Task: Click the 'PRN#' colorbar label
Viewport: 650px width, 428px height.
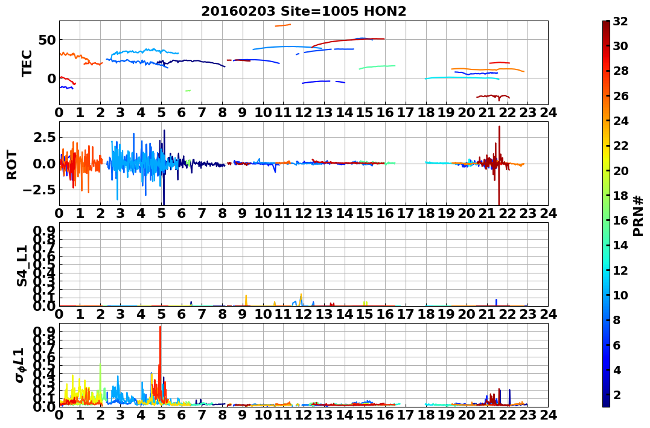Action: coord(638,216)
